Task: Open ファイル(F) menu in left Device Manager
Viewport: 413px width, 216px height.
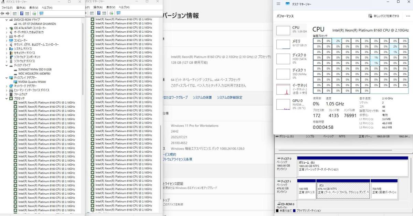Action: [x=7, y=8]
